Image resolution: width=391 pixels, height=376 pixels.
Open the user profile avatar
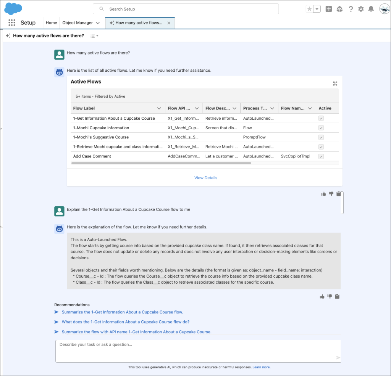(384, 9)
